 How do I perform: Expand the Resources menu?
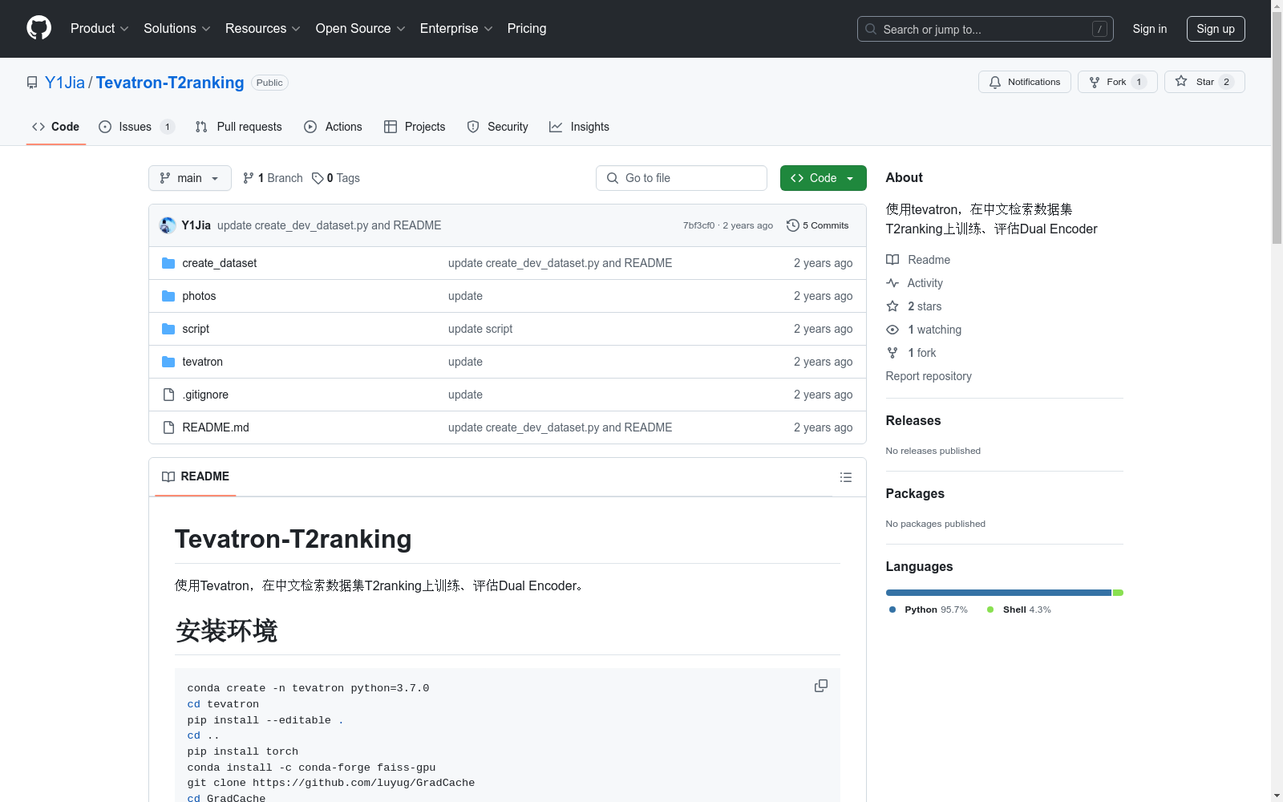click(x=263, y=28)
